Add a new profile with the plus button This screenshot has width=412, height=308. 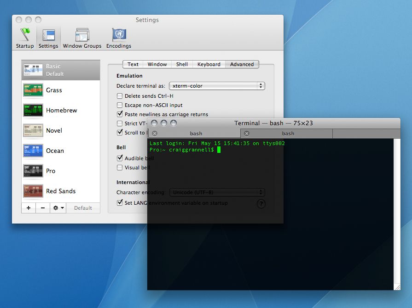coord(28,208)
